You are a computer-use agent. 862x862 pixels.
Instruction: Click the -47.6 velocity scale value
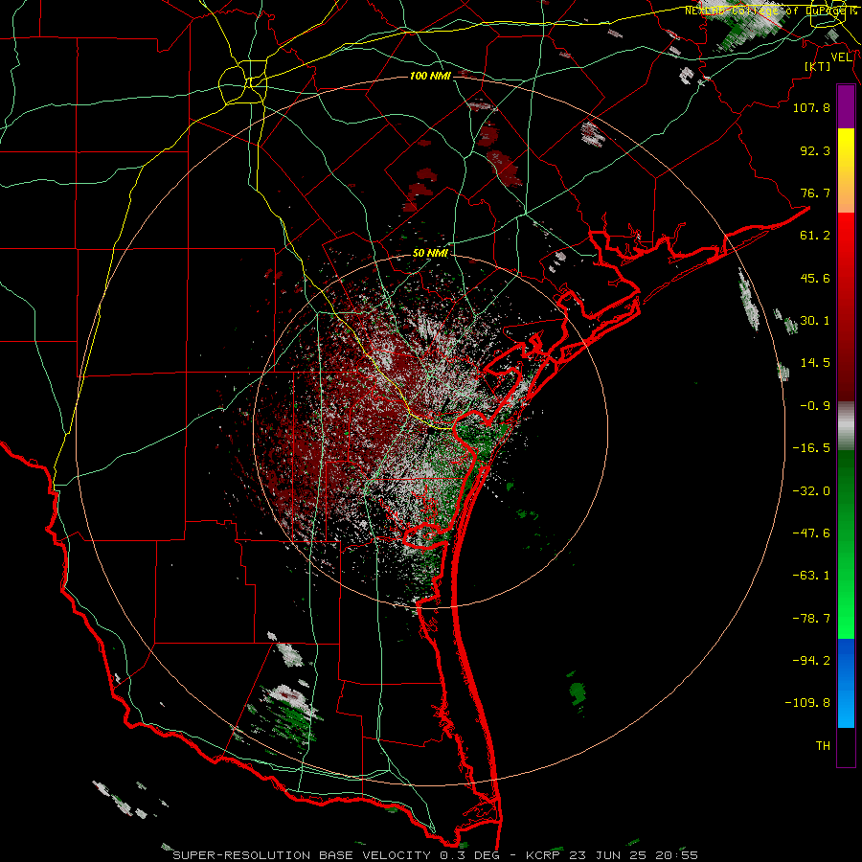point(811,533)
